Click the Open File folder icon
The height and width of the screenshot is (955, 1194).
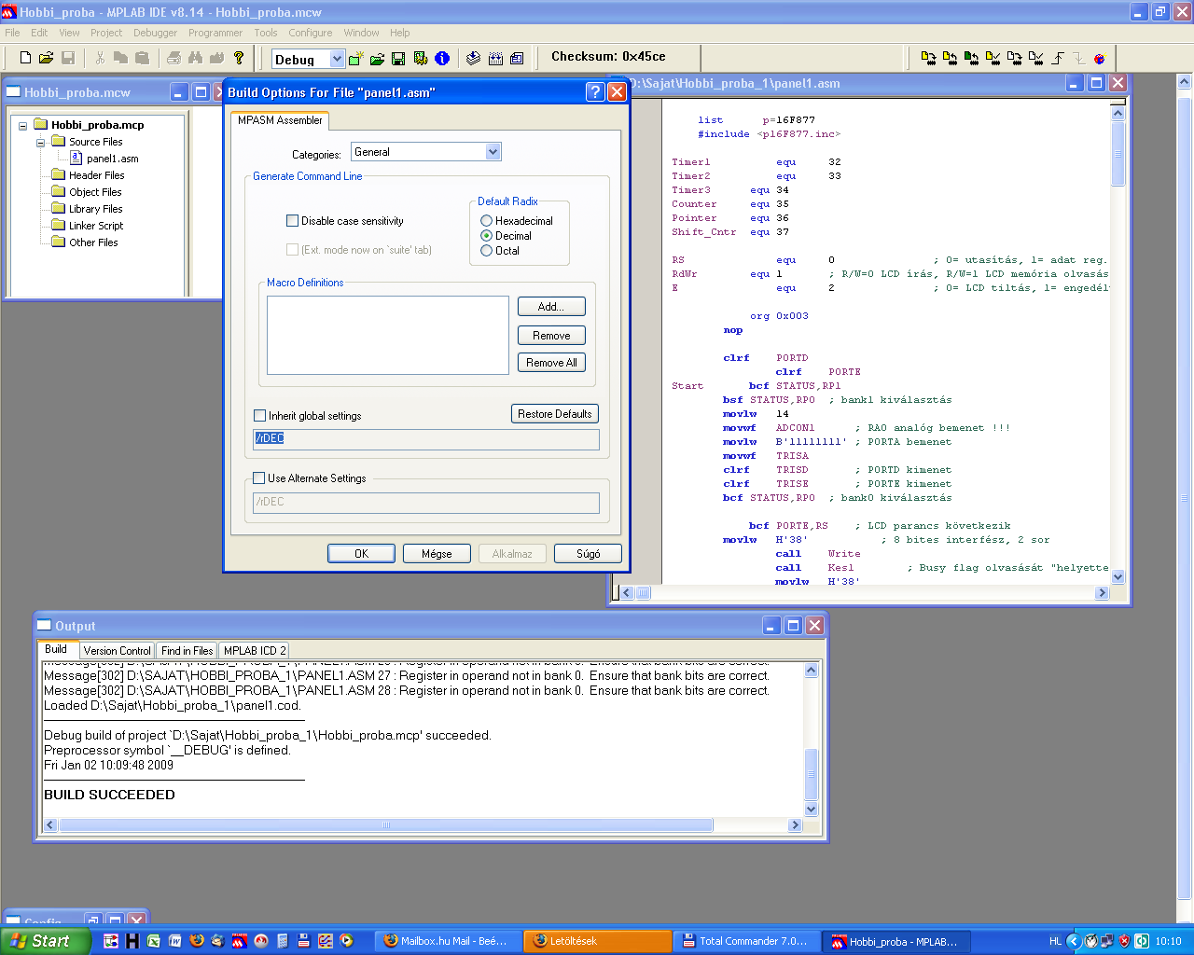[x=46, y=58]
